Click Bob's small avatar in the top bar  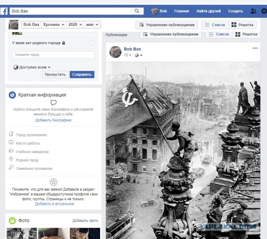(154, 11)
